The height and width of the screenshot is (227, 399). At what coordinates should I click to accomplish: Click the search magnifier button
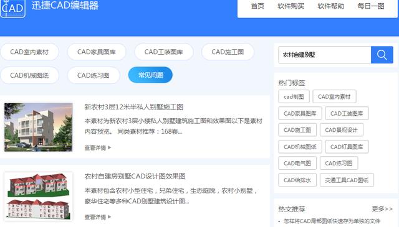pos(382,55)
